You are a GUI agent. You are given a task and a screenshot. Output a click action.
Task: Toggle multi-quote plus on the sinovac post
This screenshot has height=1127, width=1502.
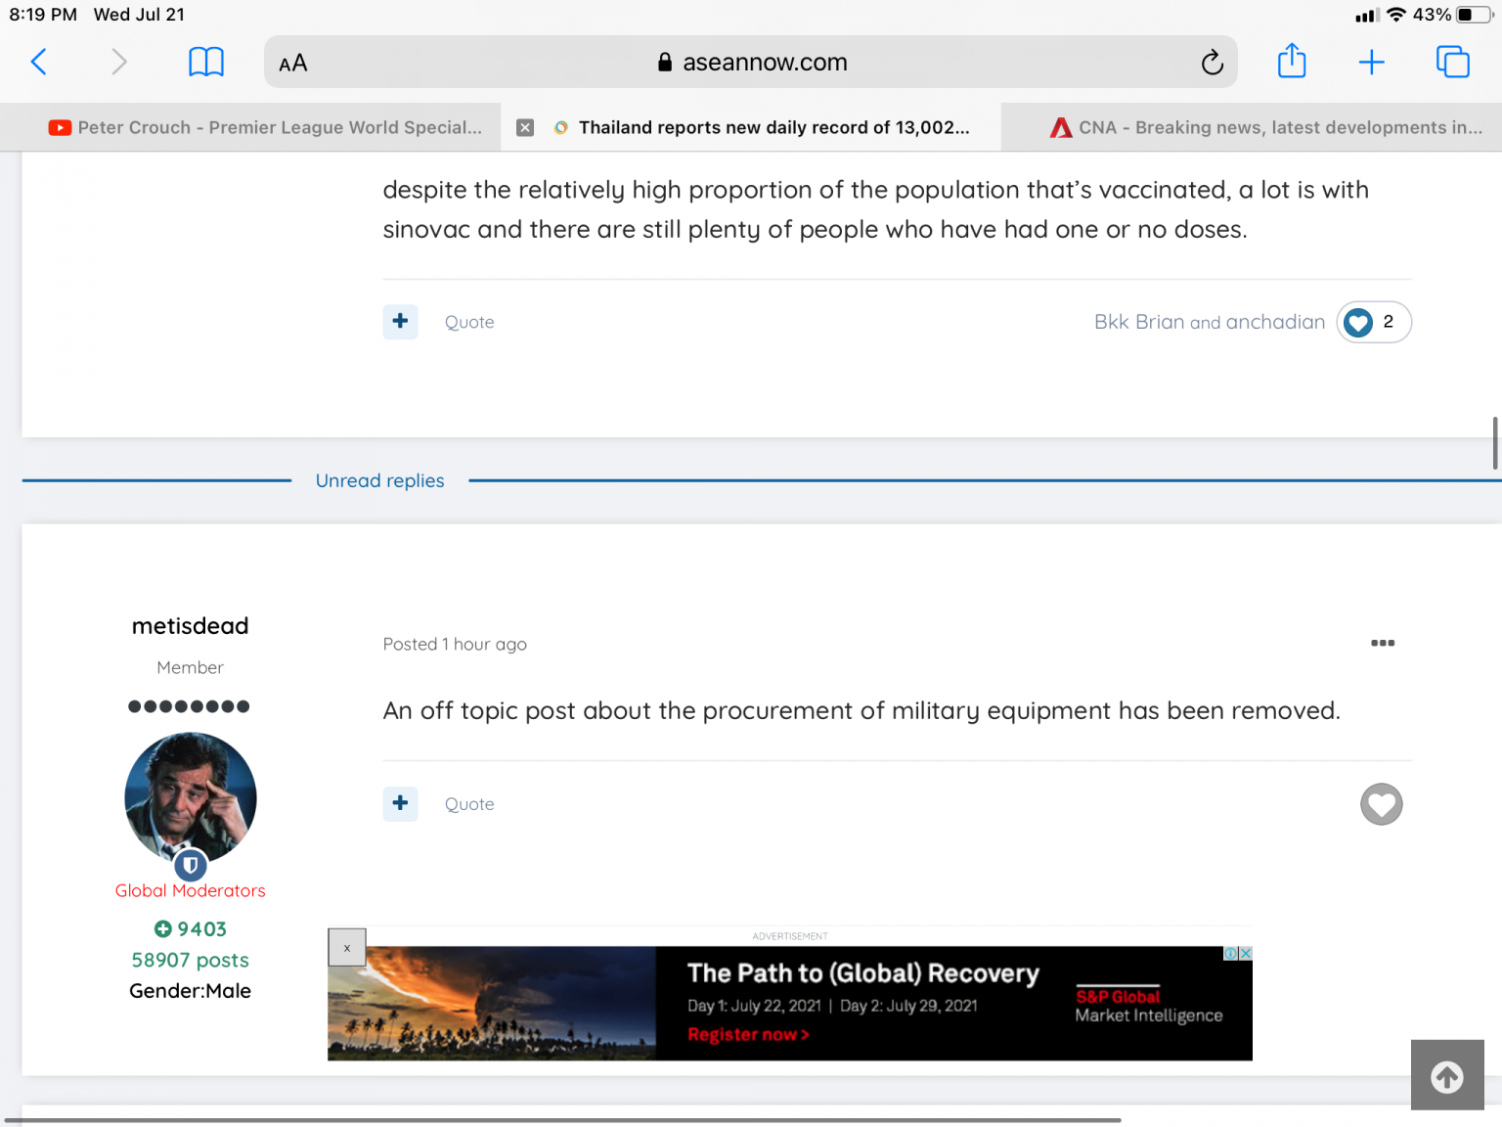(x=400, y=322)
